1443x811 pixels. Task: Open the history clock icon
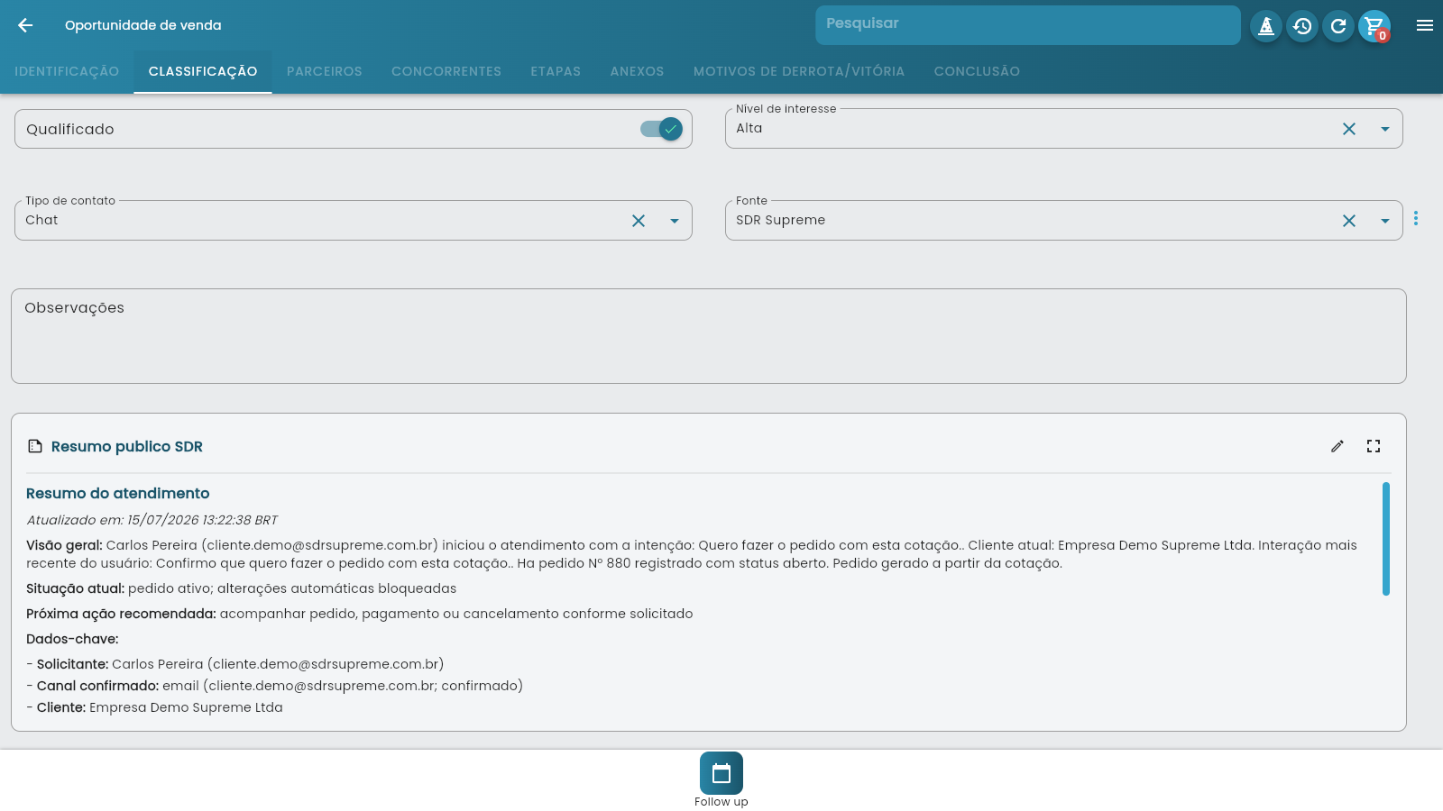point(1302,26)
